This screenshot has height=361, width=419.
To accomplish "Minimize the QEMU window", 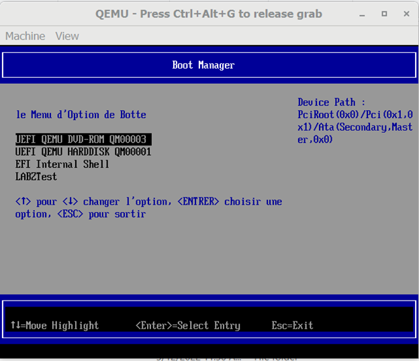I will (362, 14).
